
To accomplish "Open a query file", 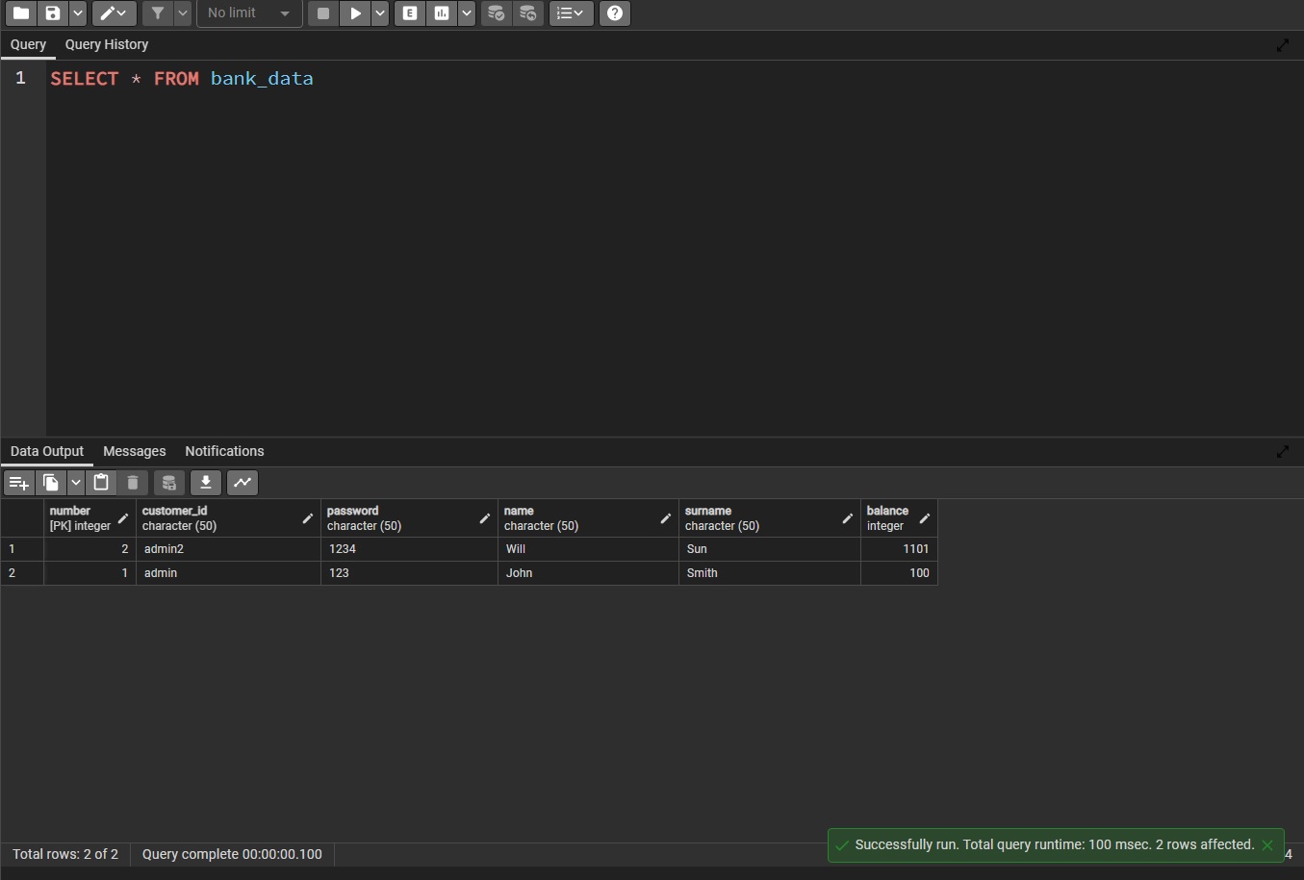I will click(x=20, y=13).
